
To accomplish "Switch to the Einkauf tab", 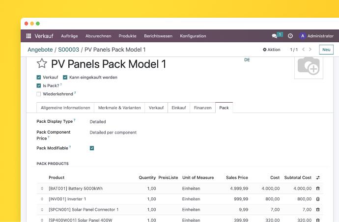I will pyautogui.click(x=179, y=108).
